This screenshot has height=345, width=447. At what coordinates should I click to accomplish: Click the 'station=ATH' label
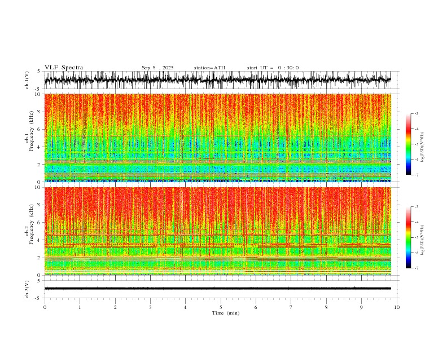pyautogui.click(x=209, y=68)
